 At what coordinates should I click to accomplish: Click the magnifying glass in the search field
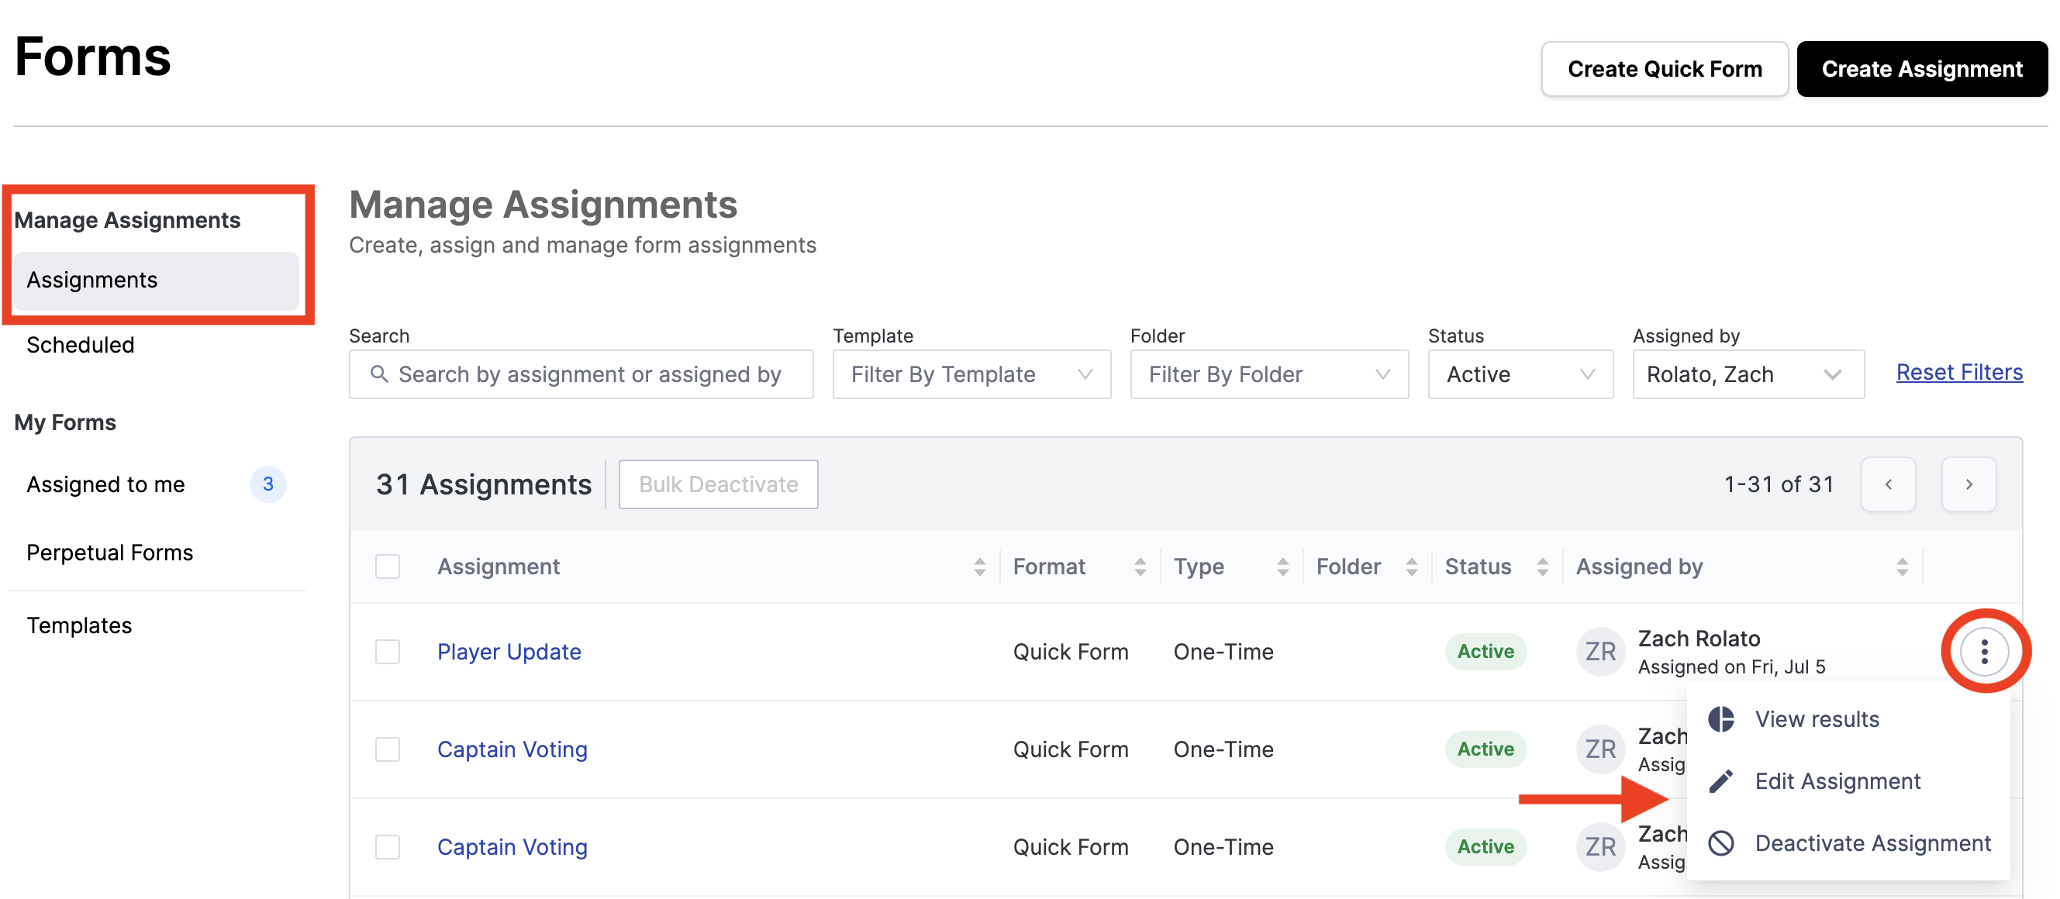(379, 374)
